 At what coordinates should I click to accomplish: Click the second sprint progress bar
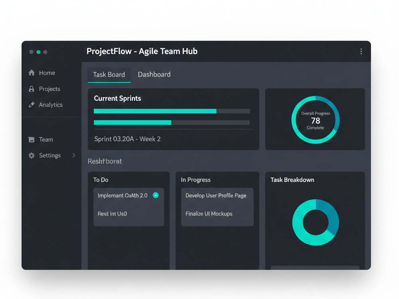pyautogui.click(x=172, y=122)
